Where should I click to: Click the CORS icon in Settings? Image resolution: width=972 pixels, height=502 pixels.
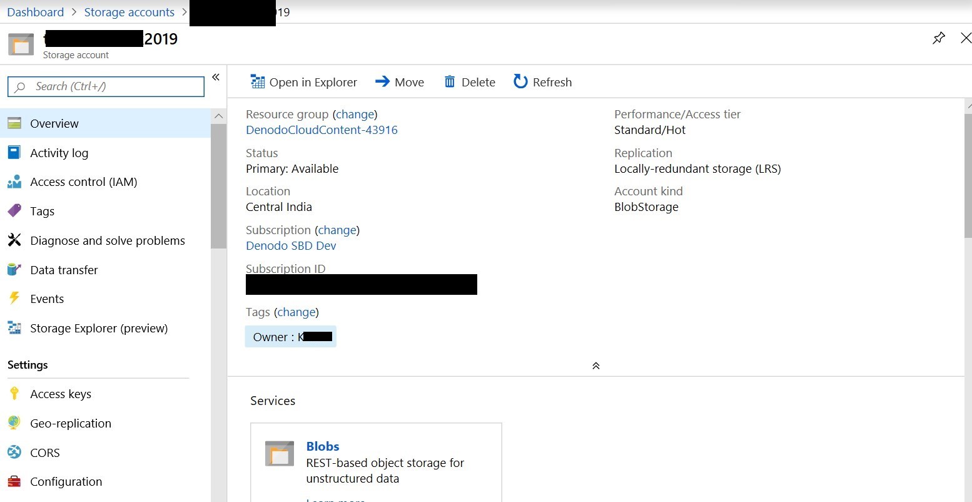(x=14, y=452)
